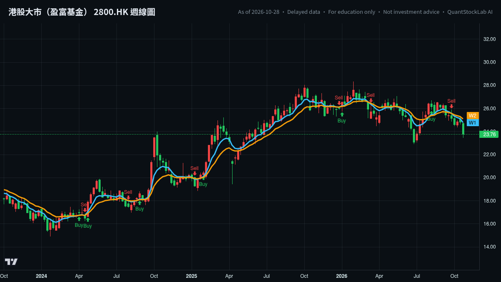
Task: Click the 2025 label on time axis
Action: pyautogui.click(x=192, y=276)
